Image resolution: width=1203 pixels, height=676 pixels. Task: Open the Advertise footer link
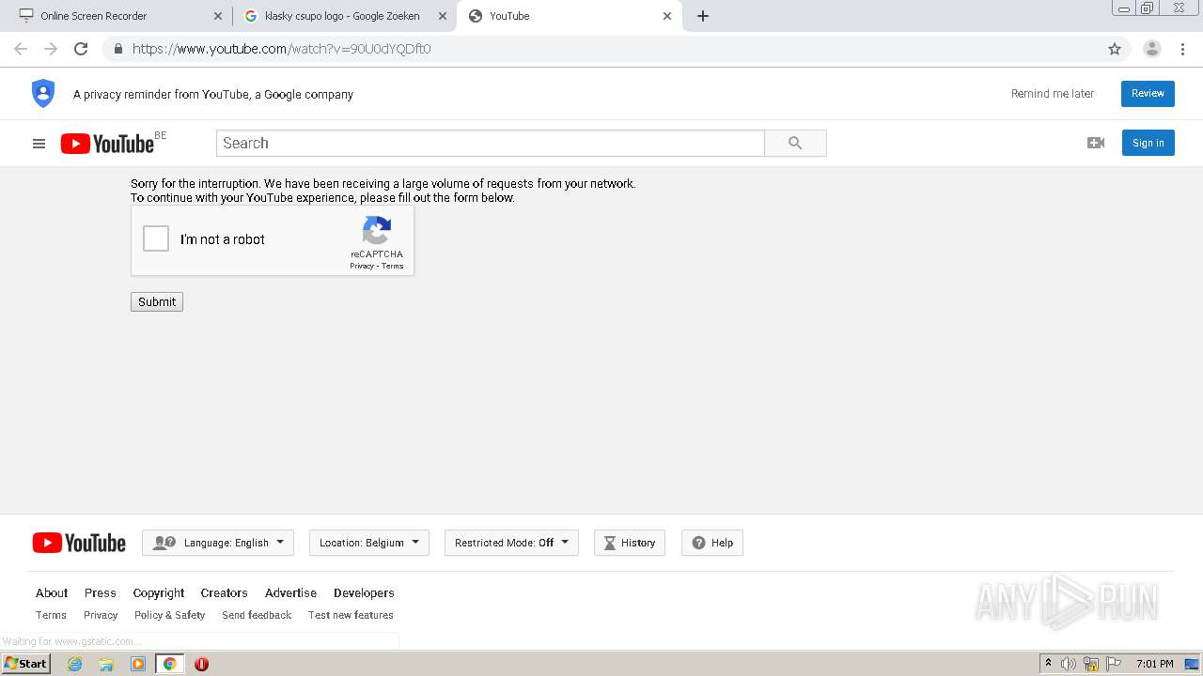point(291,593)
